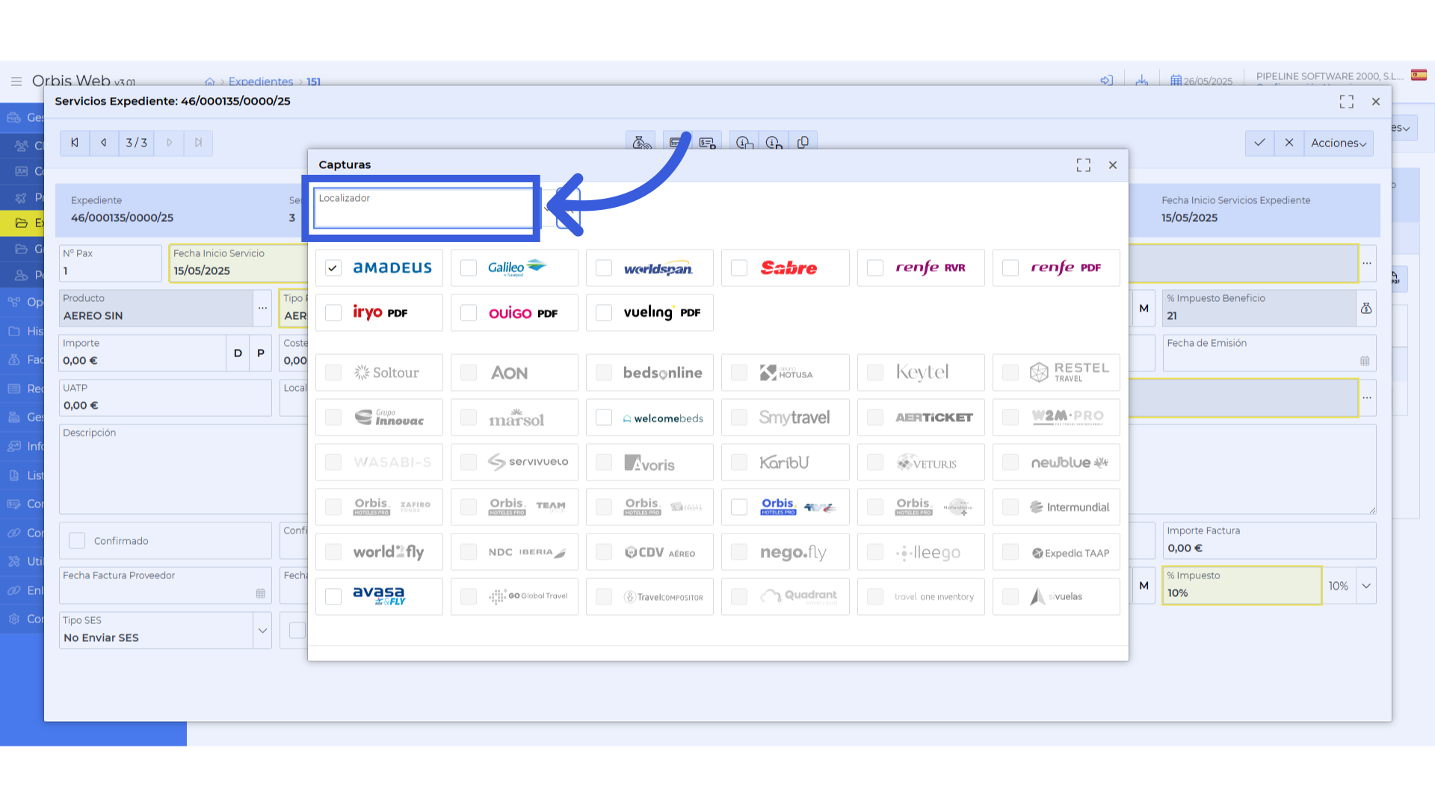Screen dimensions: 1435x807
Task: Click the PIPELINE SOFTWARE 2000, S.L. company name
Action: tap(1330, 76)
